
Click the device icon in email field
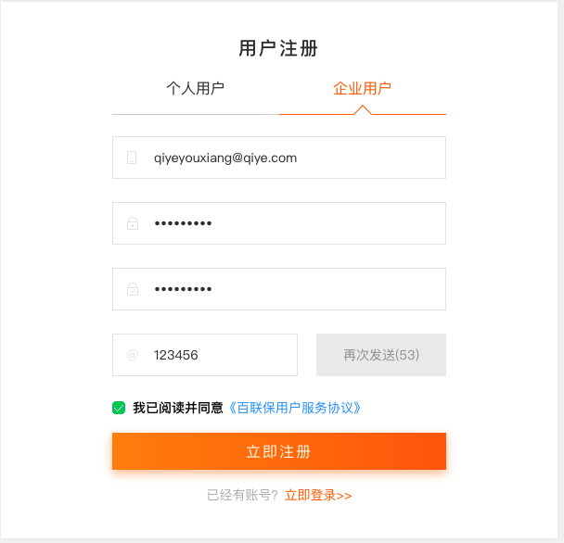[132, 158]
